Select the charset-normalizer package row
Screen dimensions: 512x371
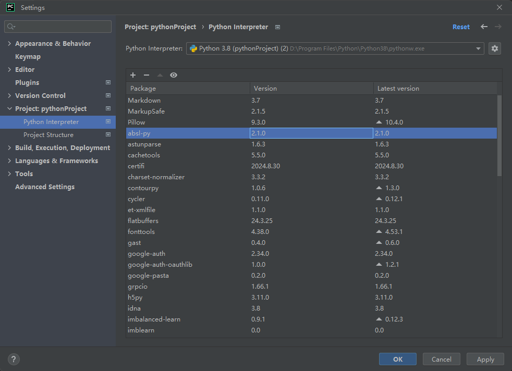coord(311,177)
